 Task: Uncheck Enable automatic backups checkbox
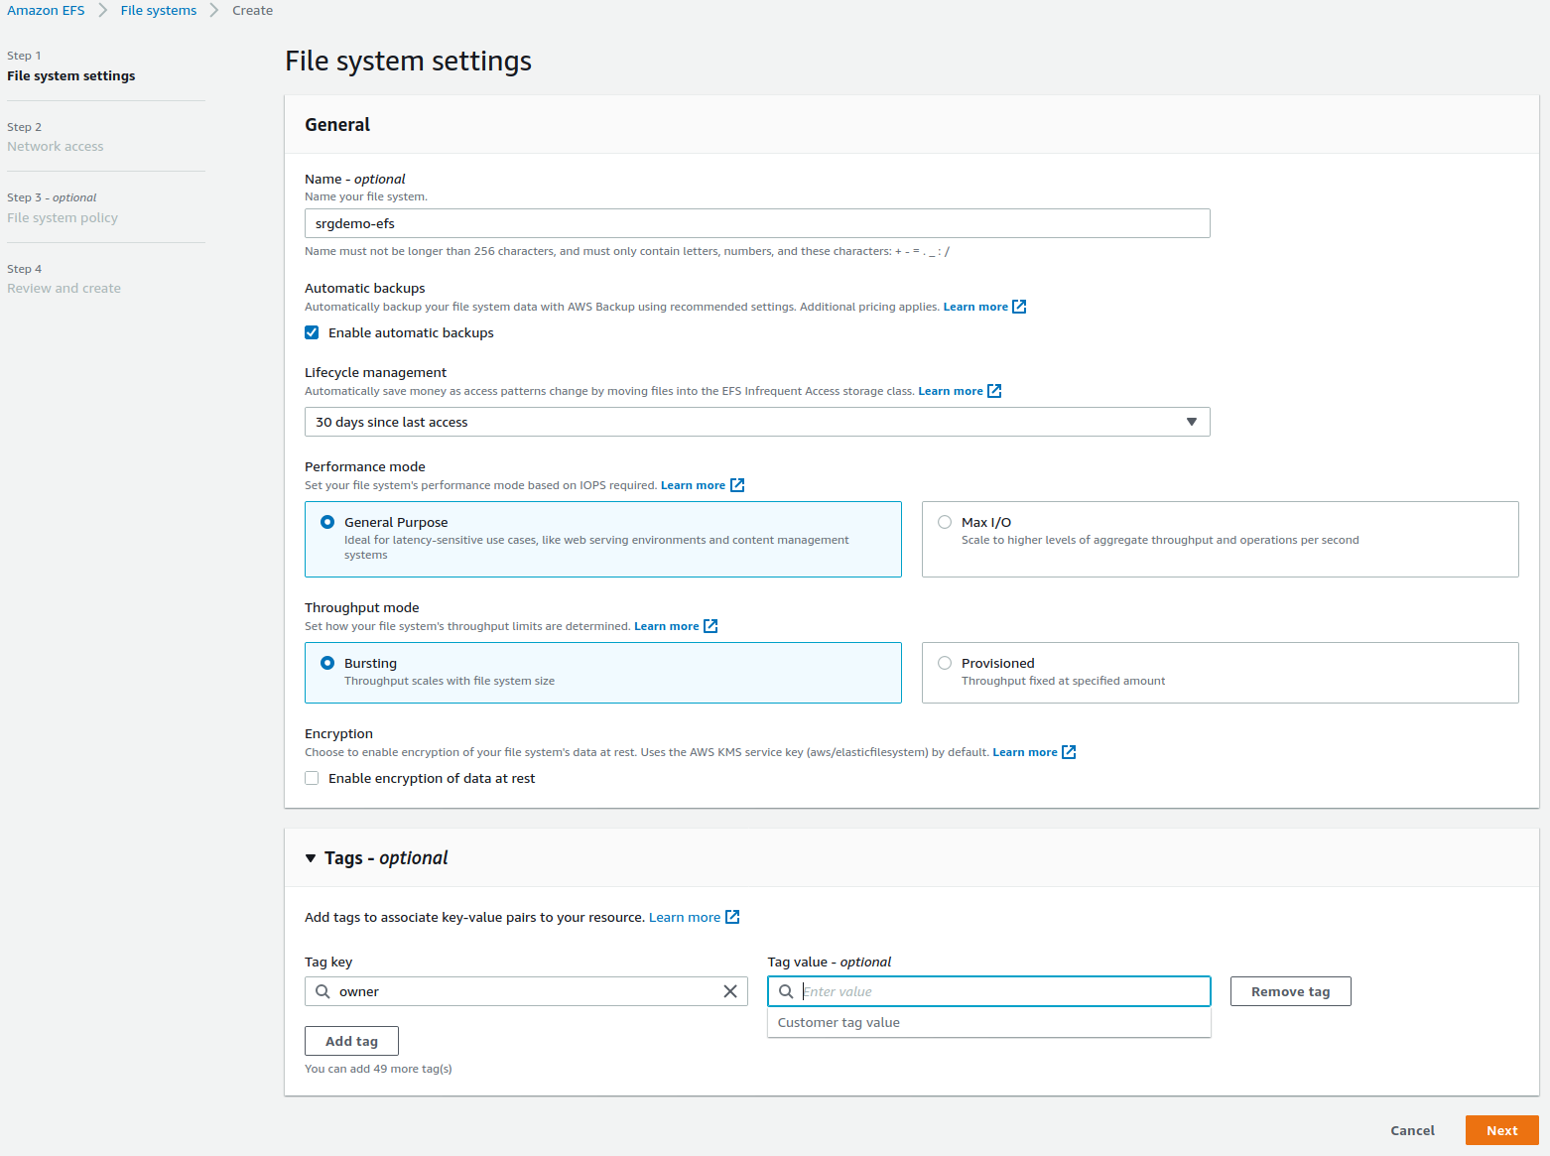pos(312,332)
